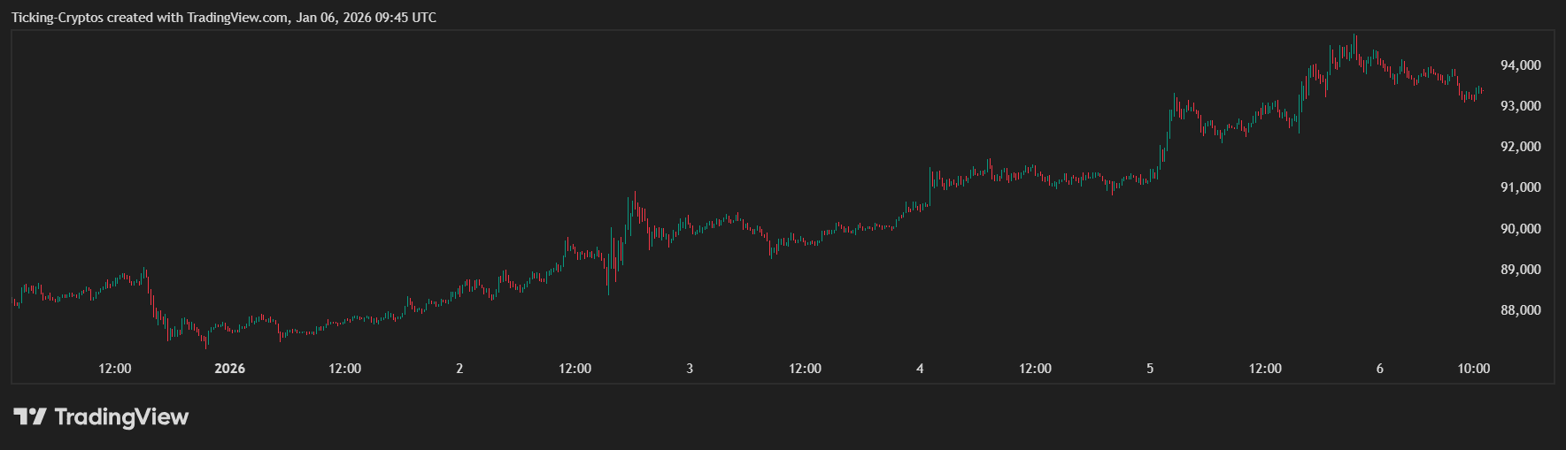Select the 94,000 price axis label
This screenshot has width=1566, height=450.
(1520, 65)
